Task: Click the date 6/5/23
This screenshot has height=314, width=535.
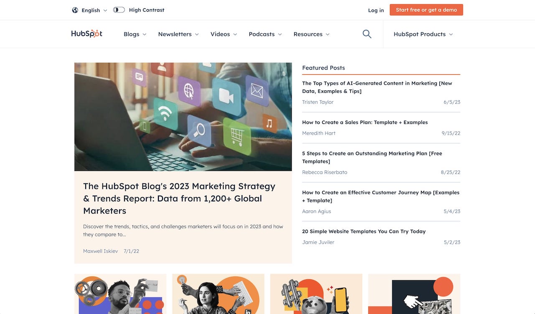Action: [x=452, y=102]
